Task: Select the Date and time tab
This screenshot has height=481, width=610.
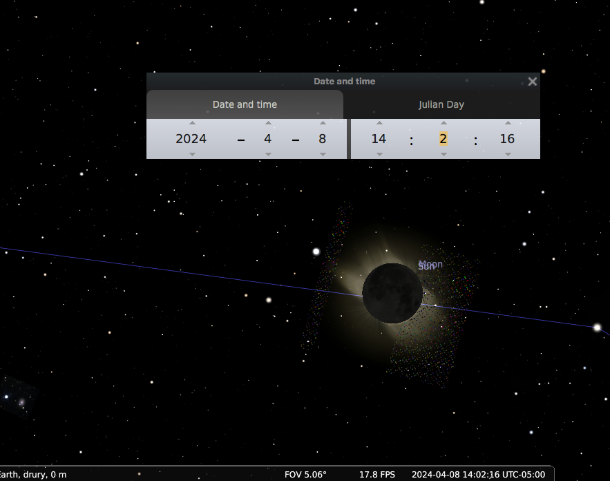Action: point(245,105)
